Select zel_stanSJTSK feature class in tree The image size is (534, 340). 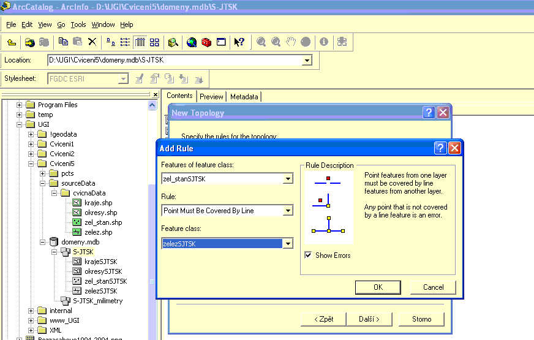point(105,281)
